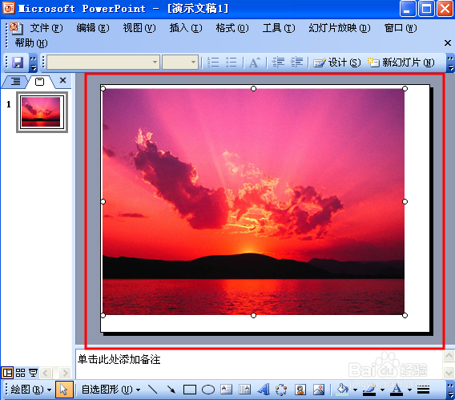Screen dimensions: 455x400
Task: Start slide show from current slide
Action: (x=33, y=373)
